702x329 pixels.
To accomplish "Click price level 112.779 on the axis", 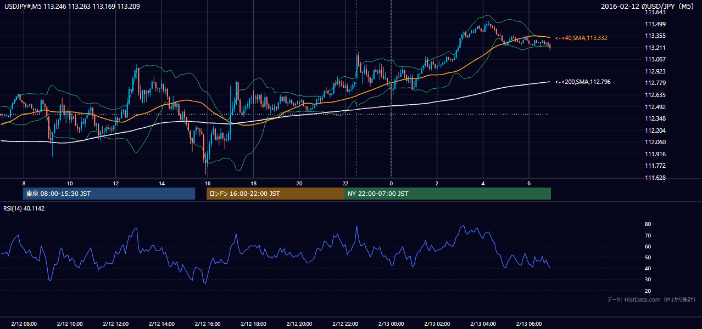I will (655, 83).
